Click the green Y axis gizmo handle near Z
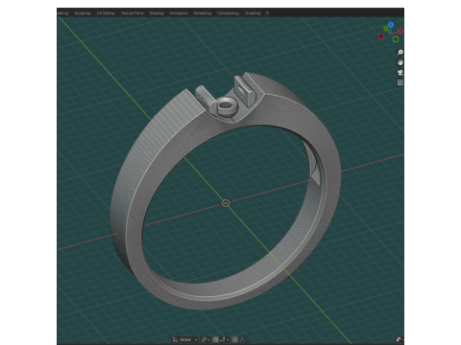The height and width of the screenshot is (345, 461). pos(386,29)
